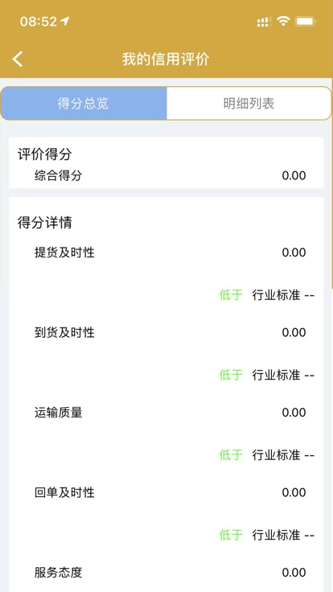Screen dimensions: 333x592
Task: Tap the 我的信用评价 page title
Action: click(166, 60)
